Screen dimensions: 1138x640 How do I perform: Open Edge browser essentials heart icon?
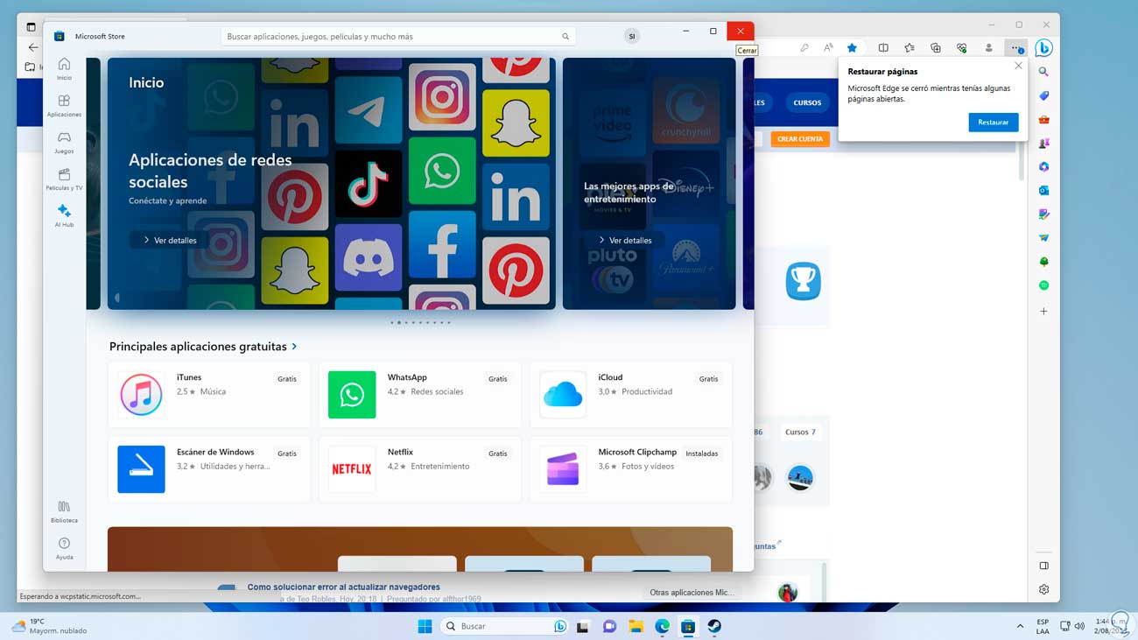962,48
